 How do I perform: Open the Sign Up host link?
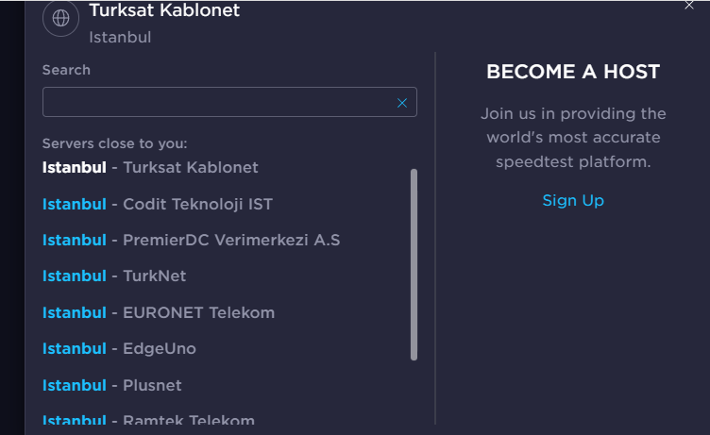pos(573,200)
